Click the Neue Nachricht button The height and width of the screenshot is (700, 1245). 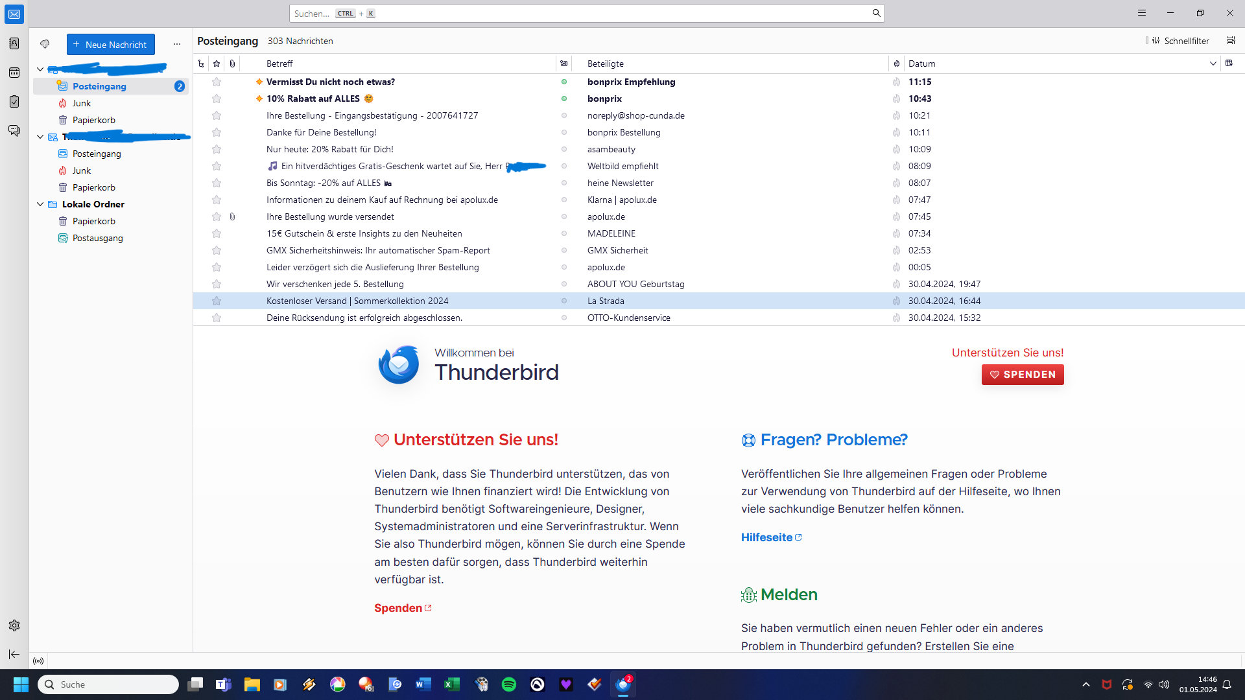111,45
